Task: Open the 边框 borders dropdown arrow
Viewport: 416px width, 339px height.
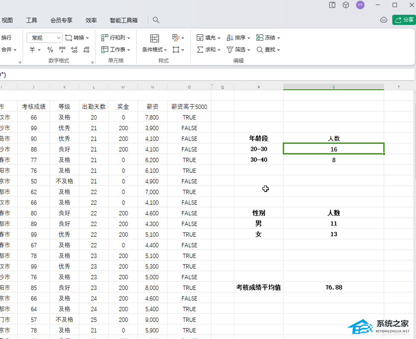Action: [183, 49]
